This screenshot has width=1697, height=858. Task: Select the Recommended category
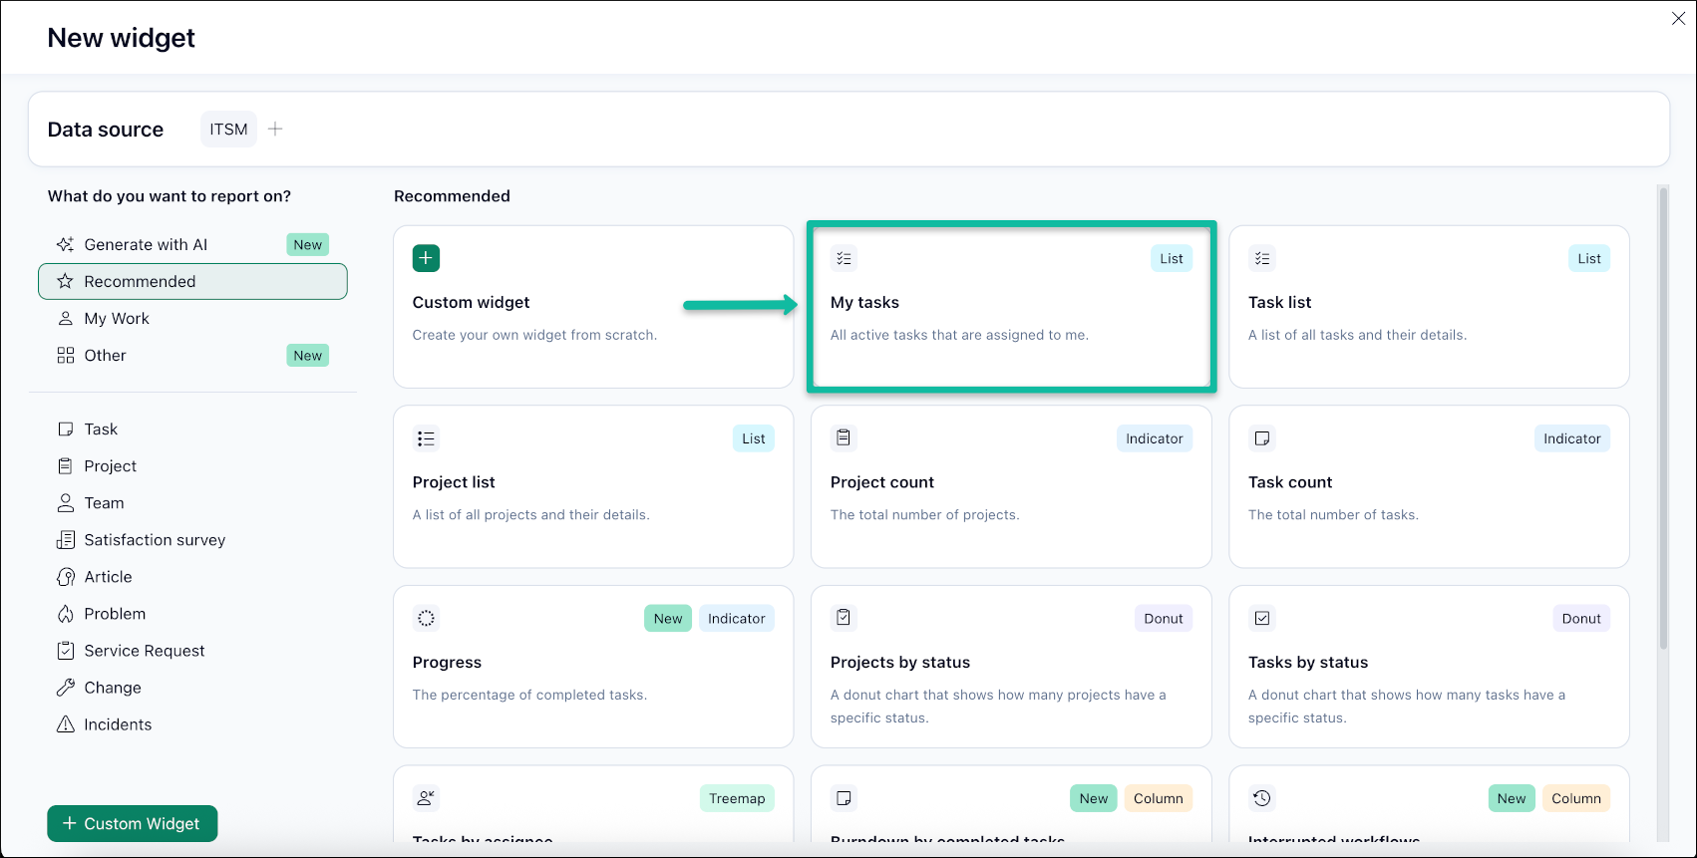click(192, 281)
